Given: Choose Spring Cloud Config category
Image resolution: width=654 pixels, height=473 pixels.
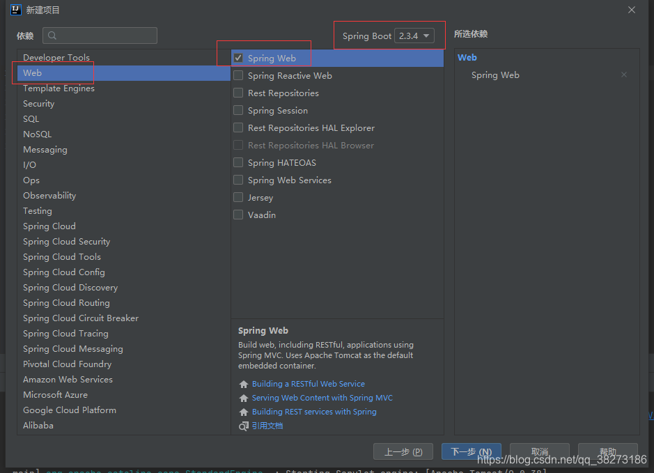Looking at the screenshot, I should 123,272.
